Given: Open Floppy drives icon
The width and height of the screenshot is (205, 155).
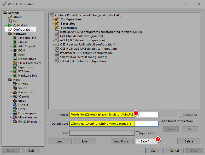Looking at the screenshot, I should pyautogui.click(x=15, y=59).
